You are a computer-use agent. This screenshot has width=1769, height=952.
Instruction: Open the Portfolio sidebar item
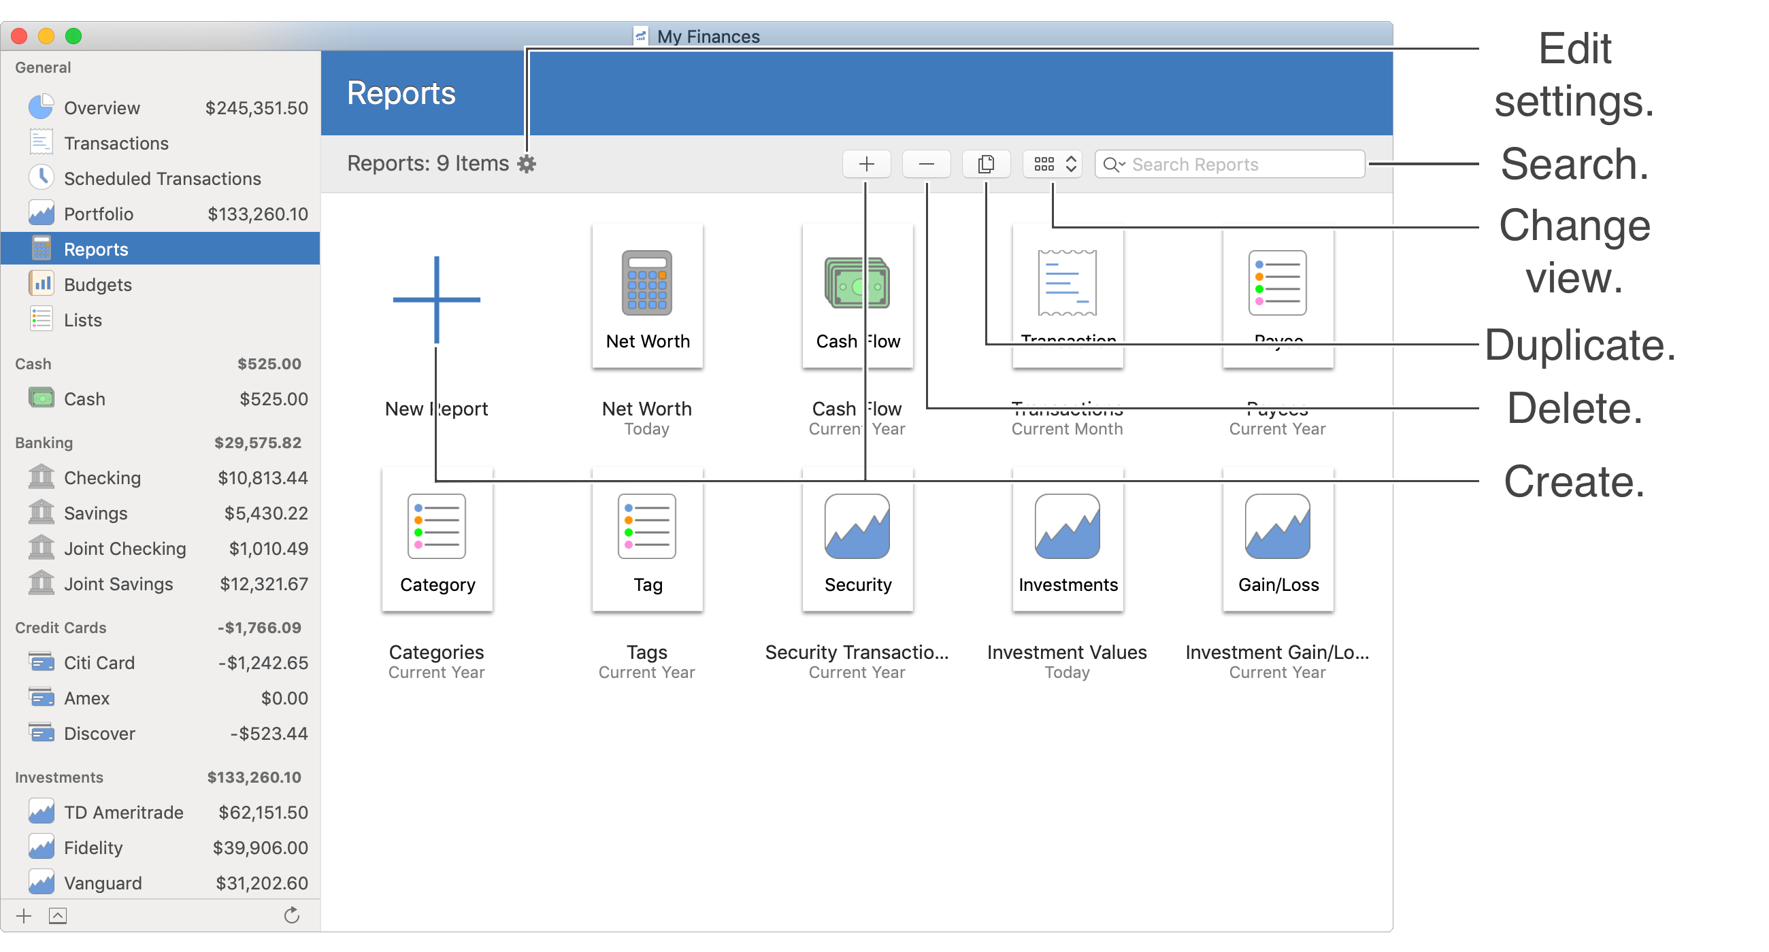(98, 214)
